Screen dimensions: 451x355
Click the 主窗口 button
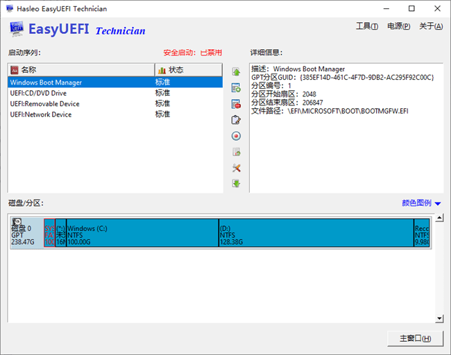(x=415, y=339)
